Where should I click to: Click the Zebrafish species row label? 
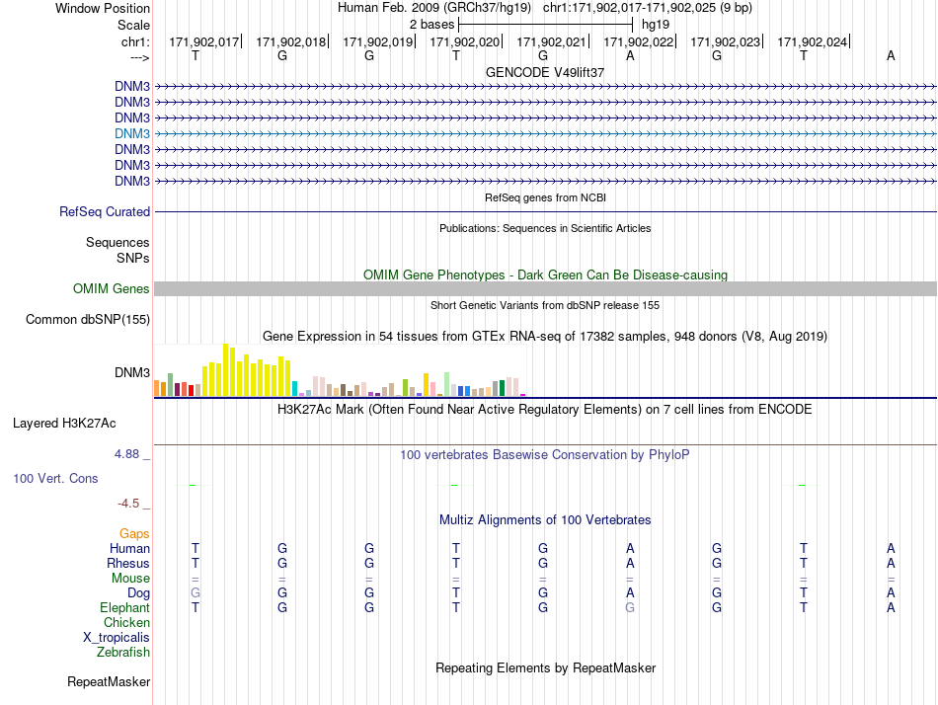click(x=123, y=653)
